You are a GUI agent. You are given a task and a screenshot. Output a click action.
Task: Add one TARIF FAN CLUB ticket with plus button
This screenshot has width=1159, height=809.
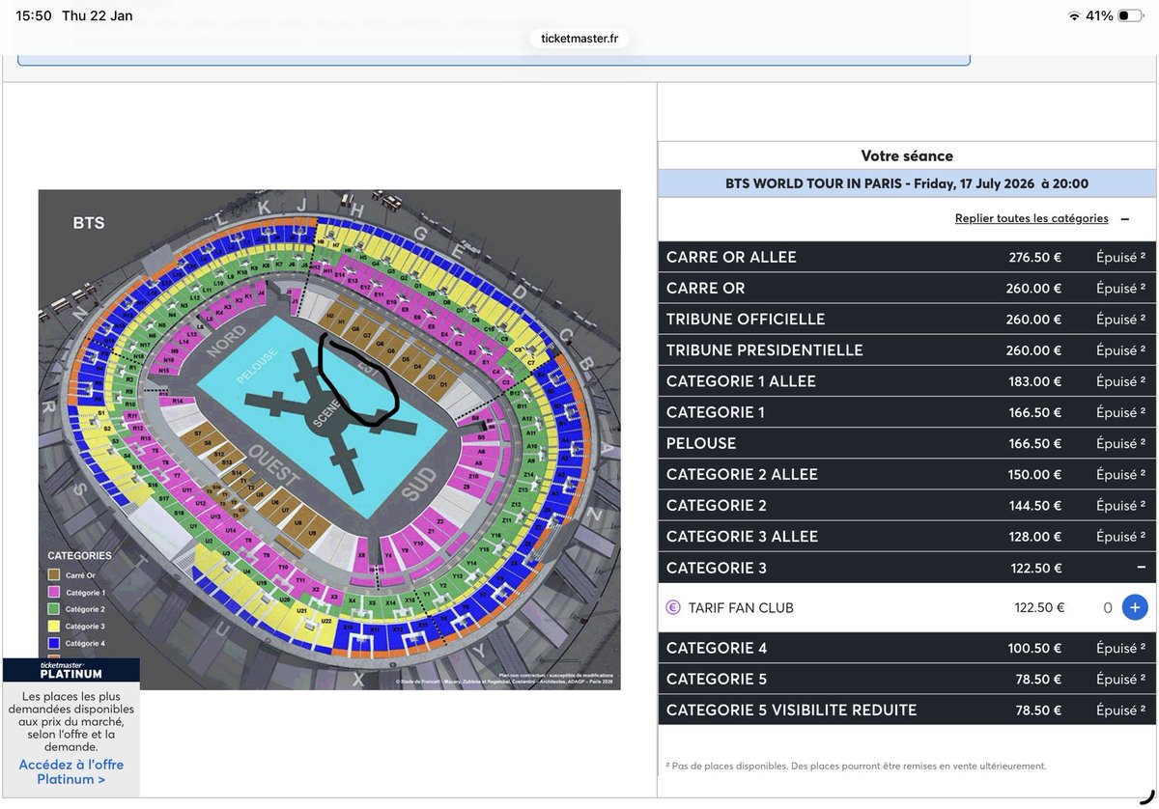tap(1136, 608)
